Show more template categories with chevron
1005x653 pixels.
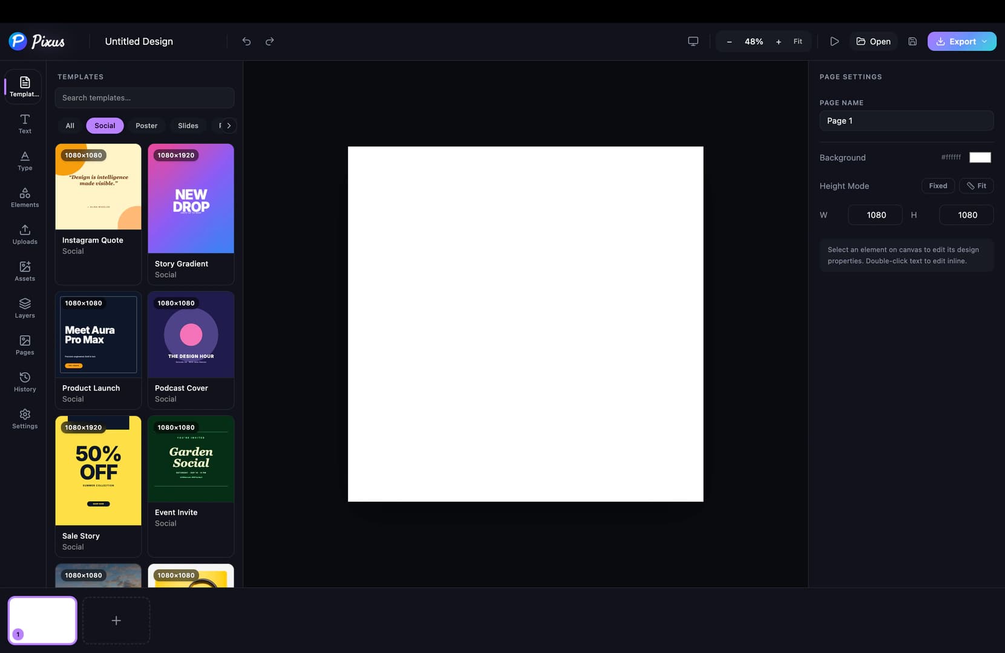[x=229, y=125]
